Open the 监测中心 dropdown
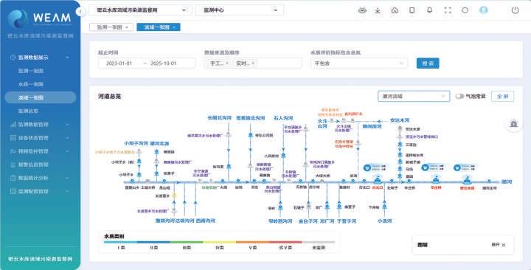The height and width of the screenshot is (270, 531). 240,10
